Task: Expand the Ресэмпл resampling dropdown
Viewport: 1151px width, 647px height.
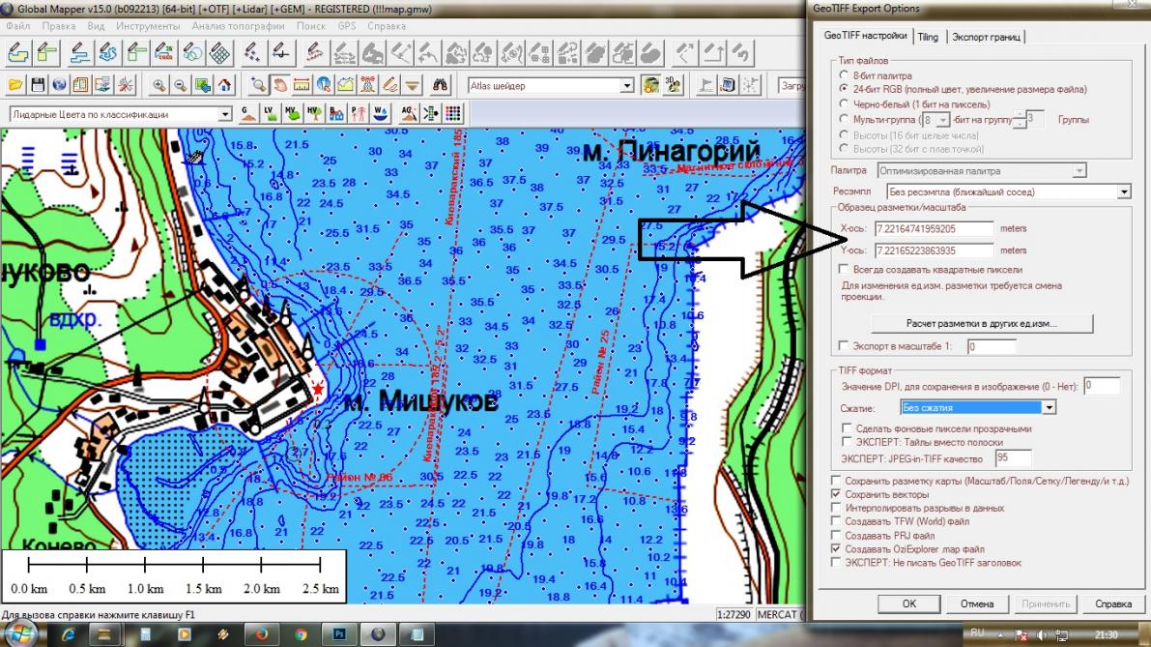Action: coord(1123,191)
